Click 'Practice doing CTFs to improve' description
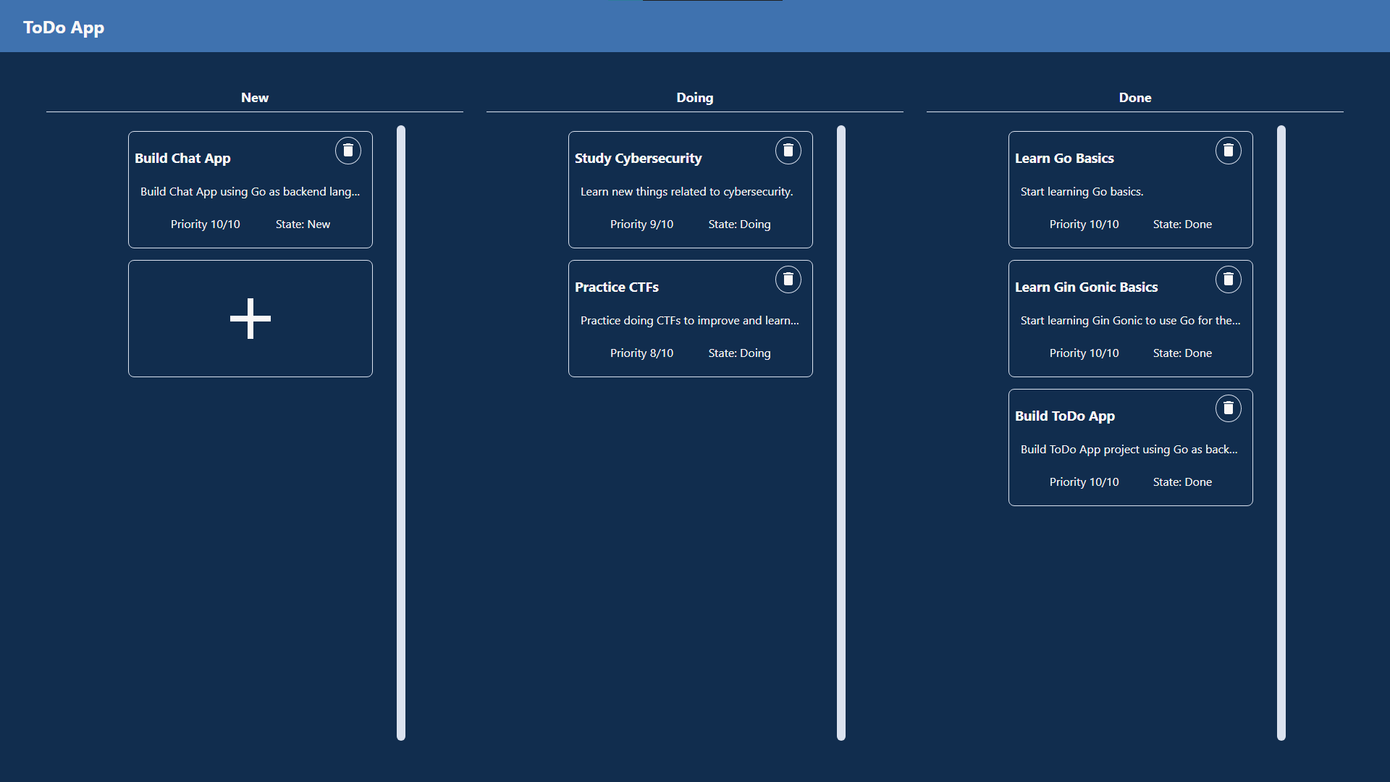 (690, 320)
